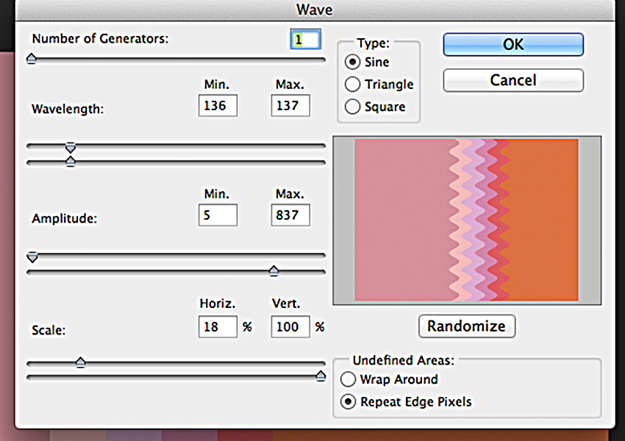Click Randomize to generate new wave settings
Viewport: 625px width, 441px height.
[x=466, y=326]
